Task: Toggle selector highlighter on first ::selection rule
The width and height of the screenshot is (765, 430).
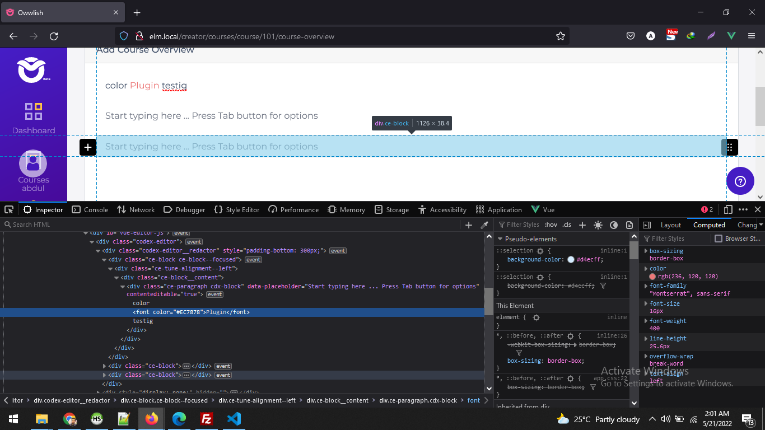Action: [x=540, y=251]
